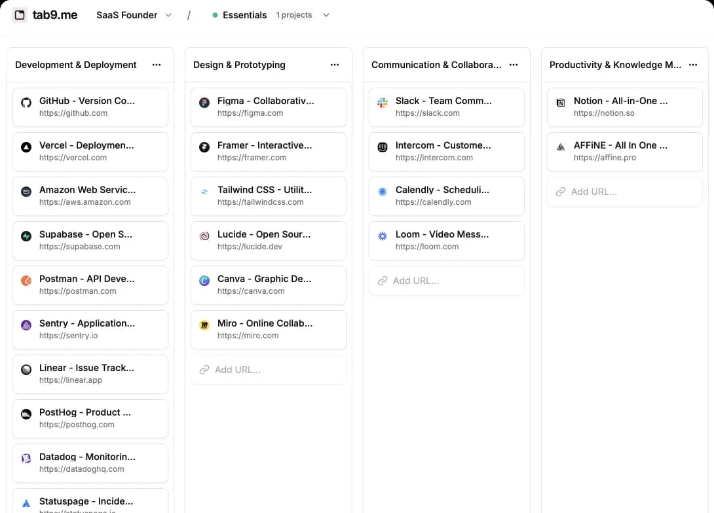Click the Postman orange favicon

26,281
